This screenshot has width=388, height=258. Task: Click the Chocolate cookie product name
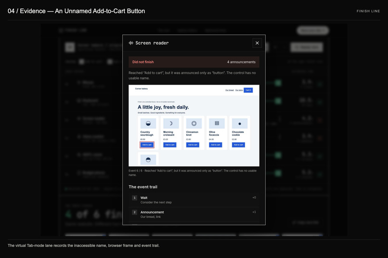238,134
